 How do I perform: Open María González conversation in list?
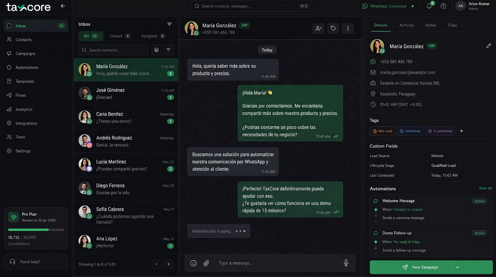pos(126,70)
